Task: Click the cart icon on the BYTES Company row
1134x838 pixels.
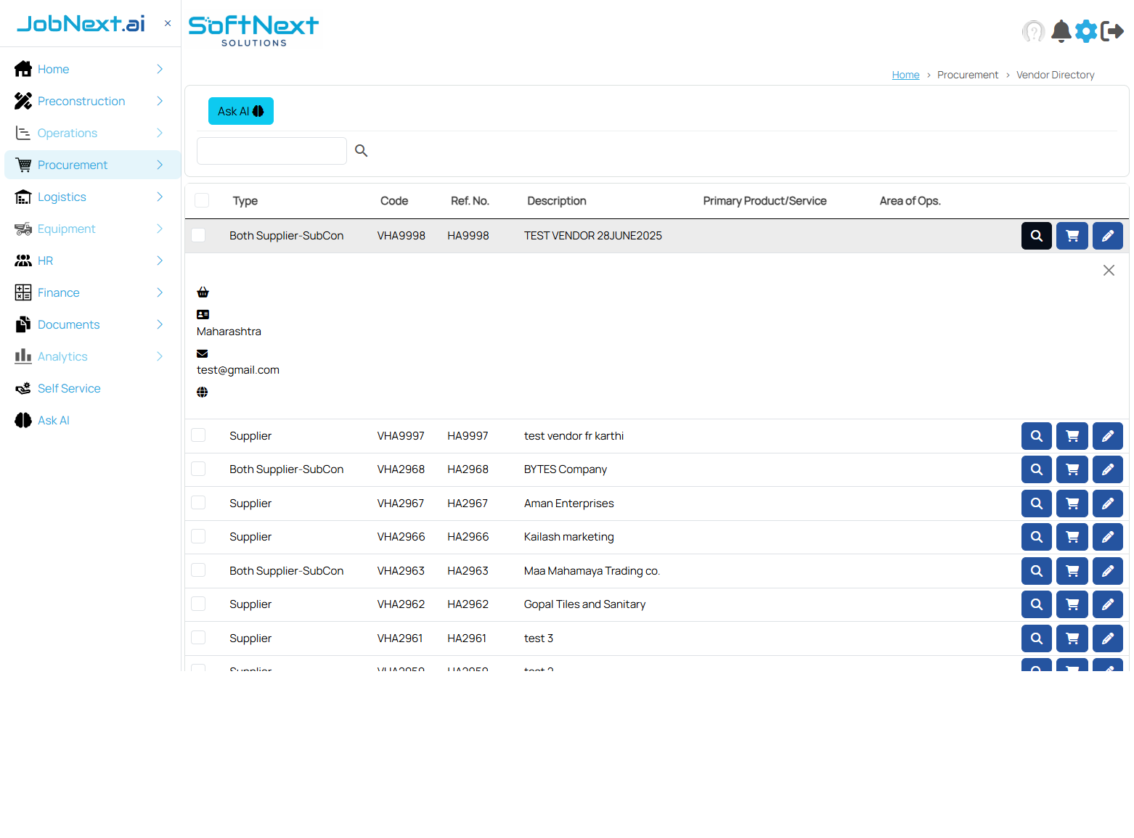Action: pyautogui.click(x=1072, y=469)
